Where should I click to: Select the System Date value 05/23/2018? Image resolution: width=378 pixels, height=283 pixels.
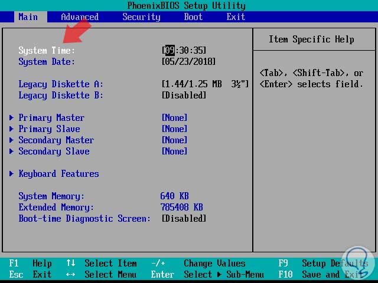189,61
